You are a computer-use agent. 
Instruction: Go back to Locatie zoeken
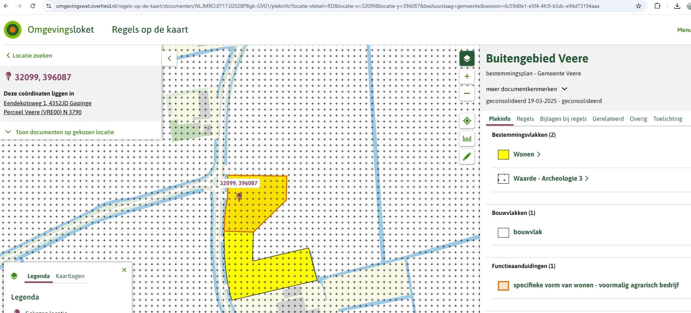pyautogui.click(x=29, y=55)
